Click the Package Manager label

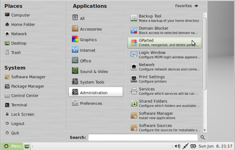click(x=28, y=86)
